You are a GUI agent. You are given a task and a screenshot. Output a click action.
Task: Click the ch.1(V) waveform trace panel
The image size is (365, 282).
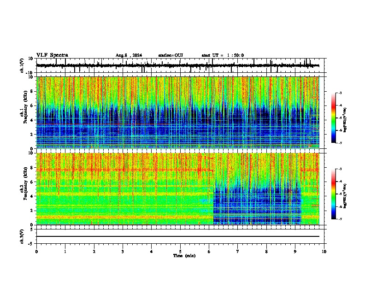(181, 65)
